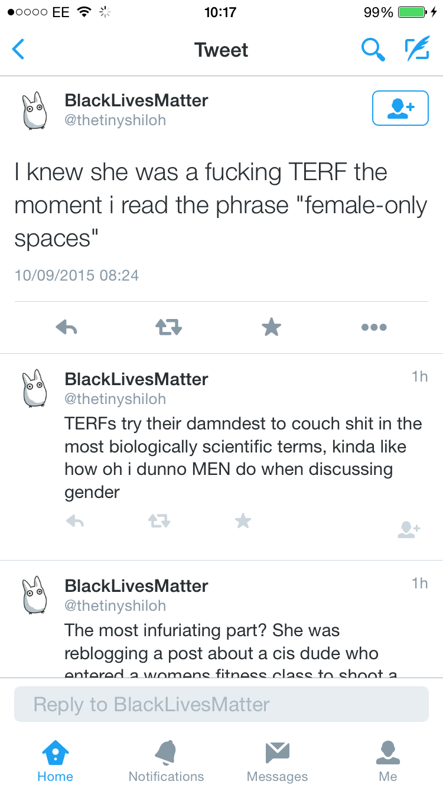
Task: Follow user with the blue follow button
Action: point(400,108)
